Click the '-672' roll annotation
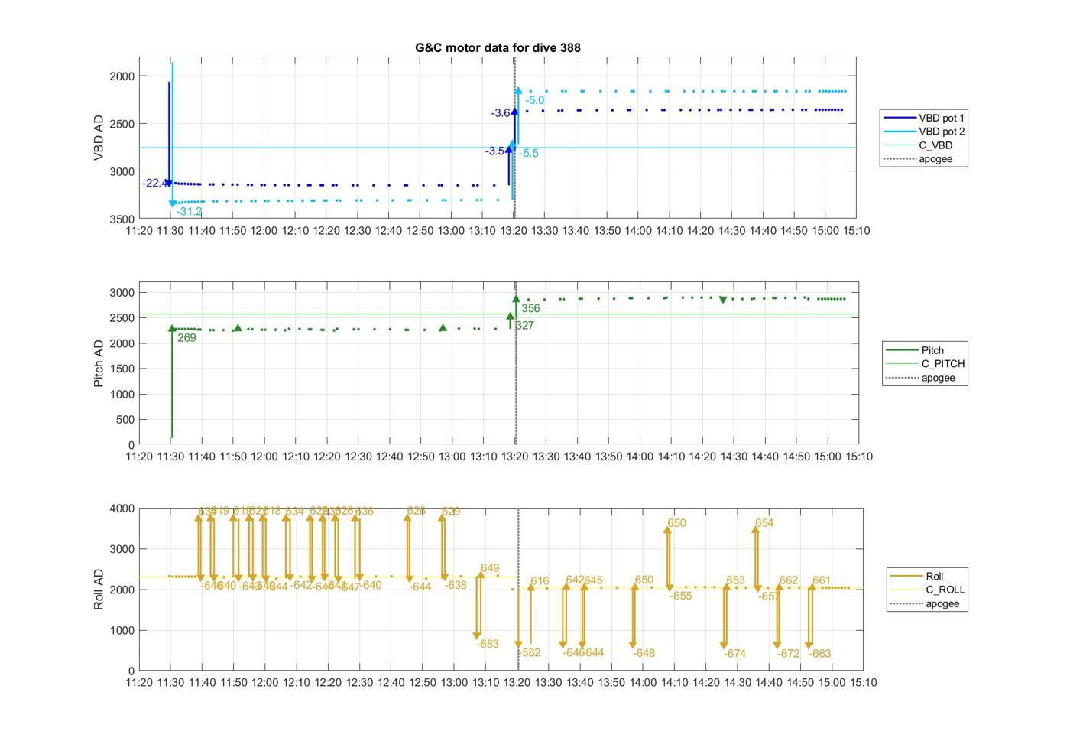1070x754 pixels. [788, 653]
